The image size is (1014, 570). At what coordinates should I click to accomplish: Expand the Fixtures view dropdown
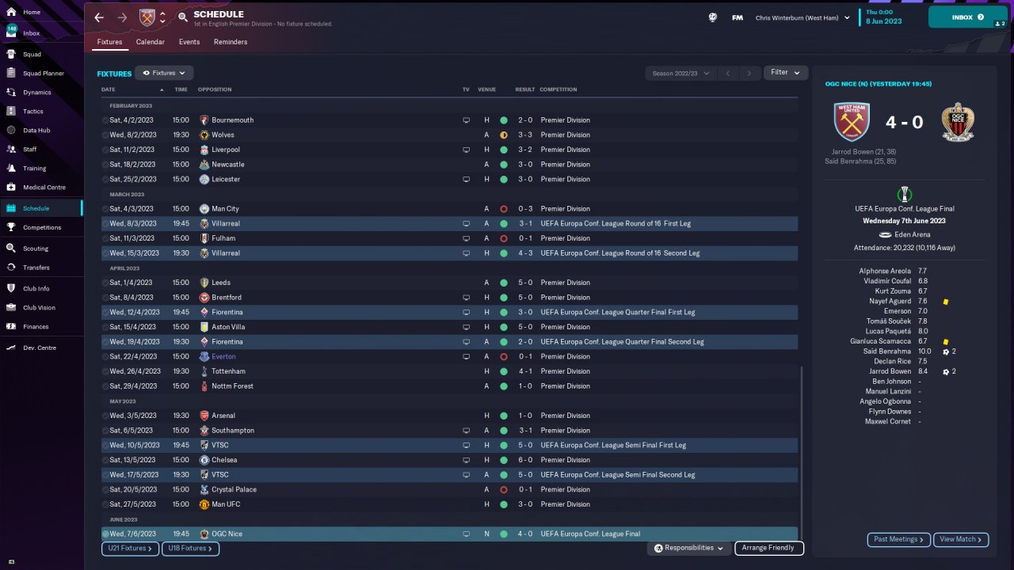pos(164,73)
